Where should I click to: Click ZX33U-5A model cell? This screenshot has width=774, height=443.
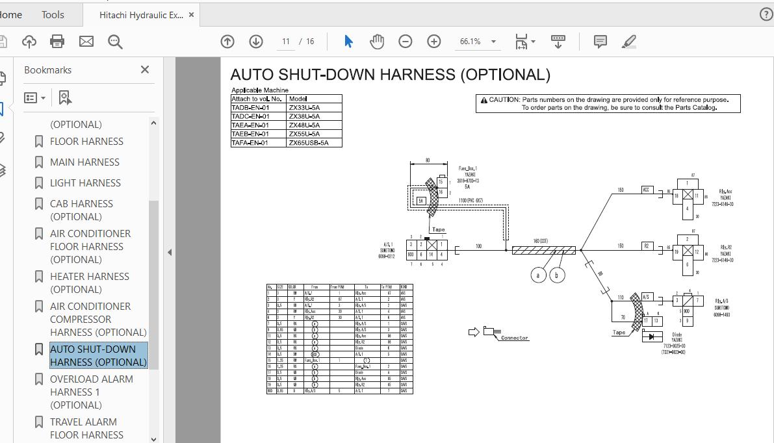tap(315, 108)
